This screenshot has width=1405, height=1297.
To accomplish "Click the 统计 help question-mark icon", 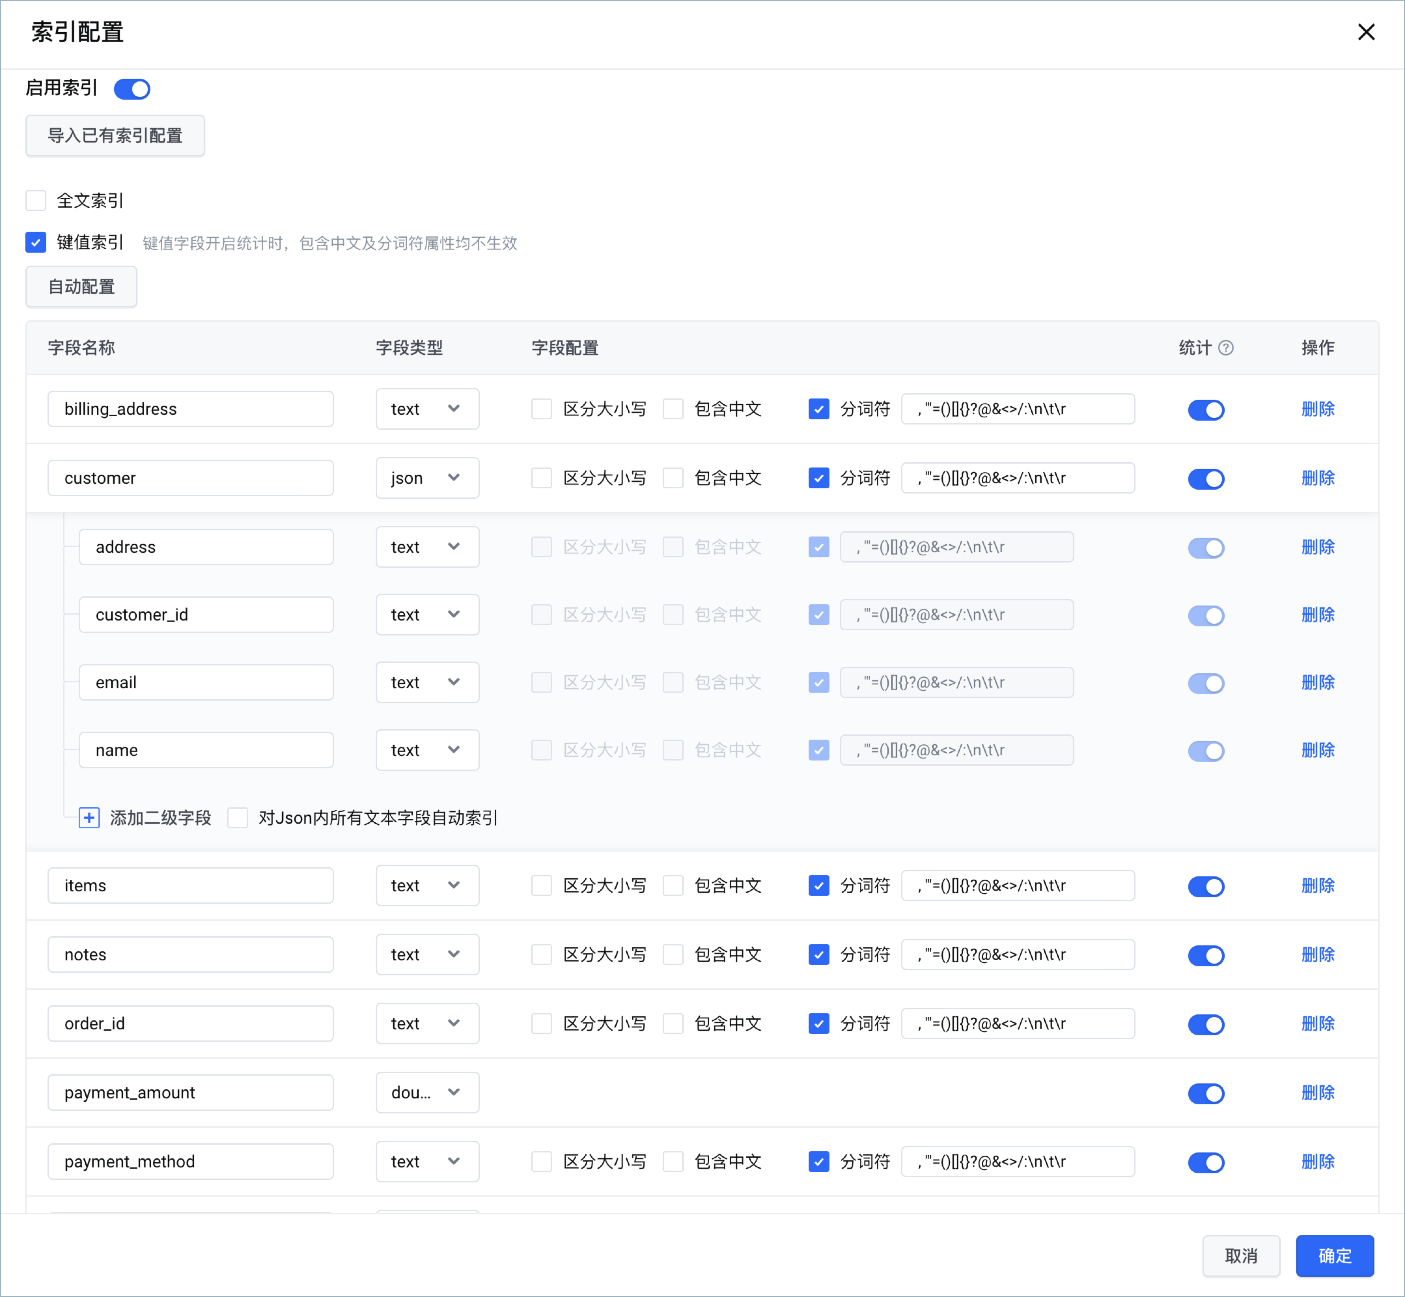I will tap(1226, 348).
